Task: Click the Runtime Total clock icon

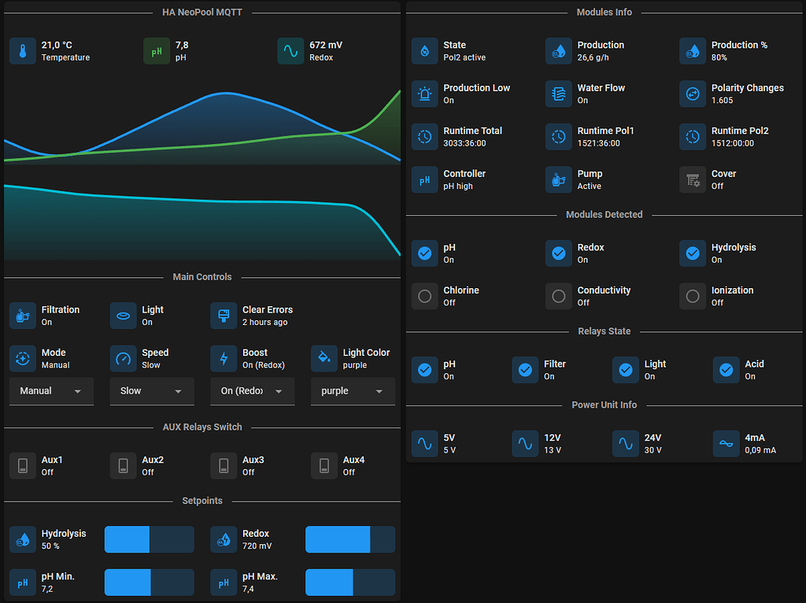Action: click(x=425, y=137)
